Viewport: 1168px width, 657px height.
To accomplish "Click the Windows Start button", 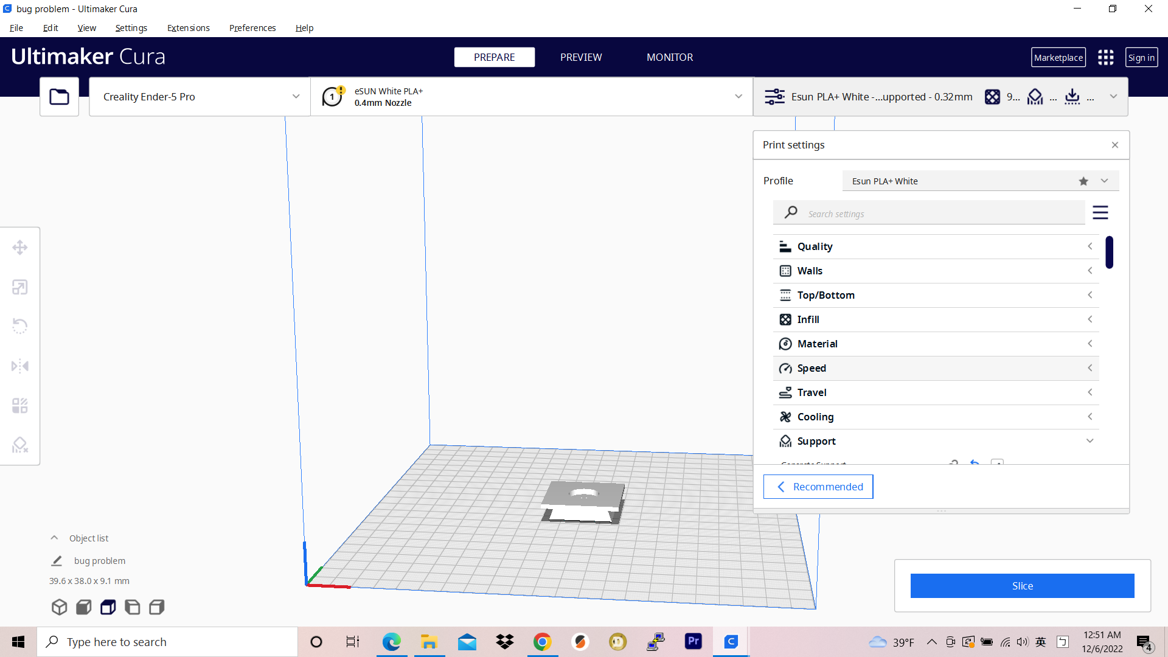I will click(x=18, y=642).
